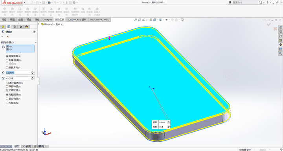The width and height of the screenshot is (283, 151).
Task: Open the PropertyManager tab icon
Action: 9,27
